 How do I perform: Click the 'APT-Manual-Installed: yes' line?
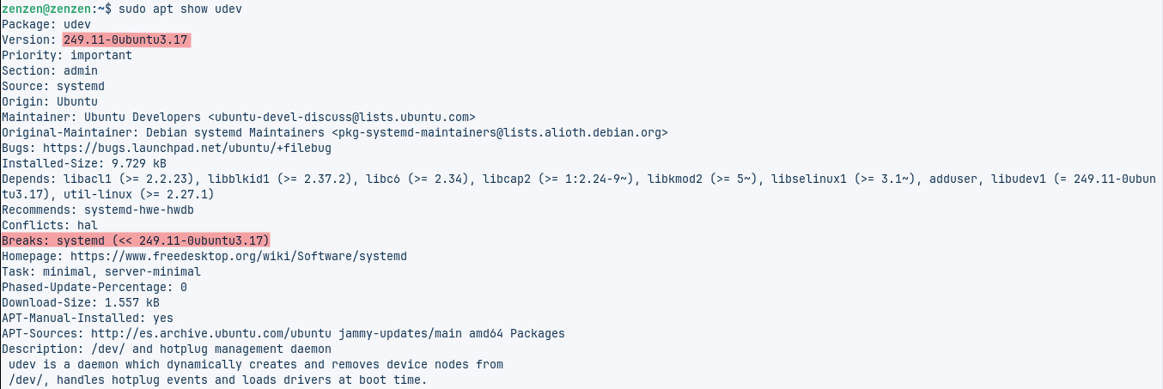[88, 318]
